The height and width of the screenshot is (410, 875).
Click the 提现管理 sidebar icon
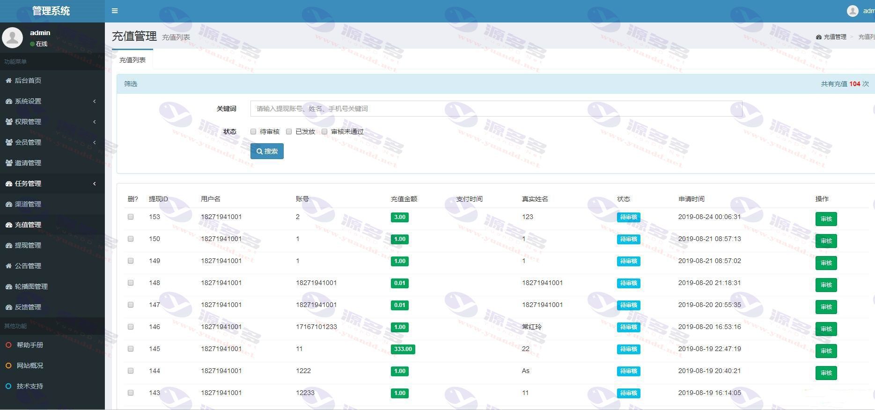[x=8, y=245]
